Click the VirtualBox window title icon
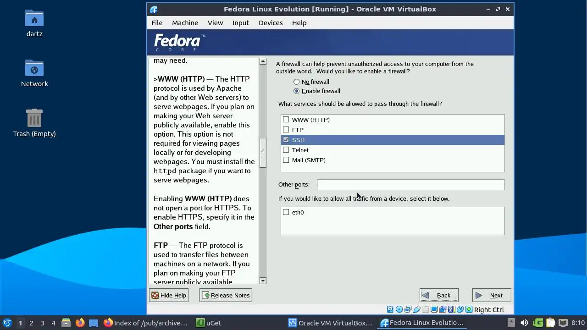The height and width of the screenshot is (330, 587). click(154, 9)
